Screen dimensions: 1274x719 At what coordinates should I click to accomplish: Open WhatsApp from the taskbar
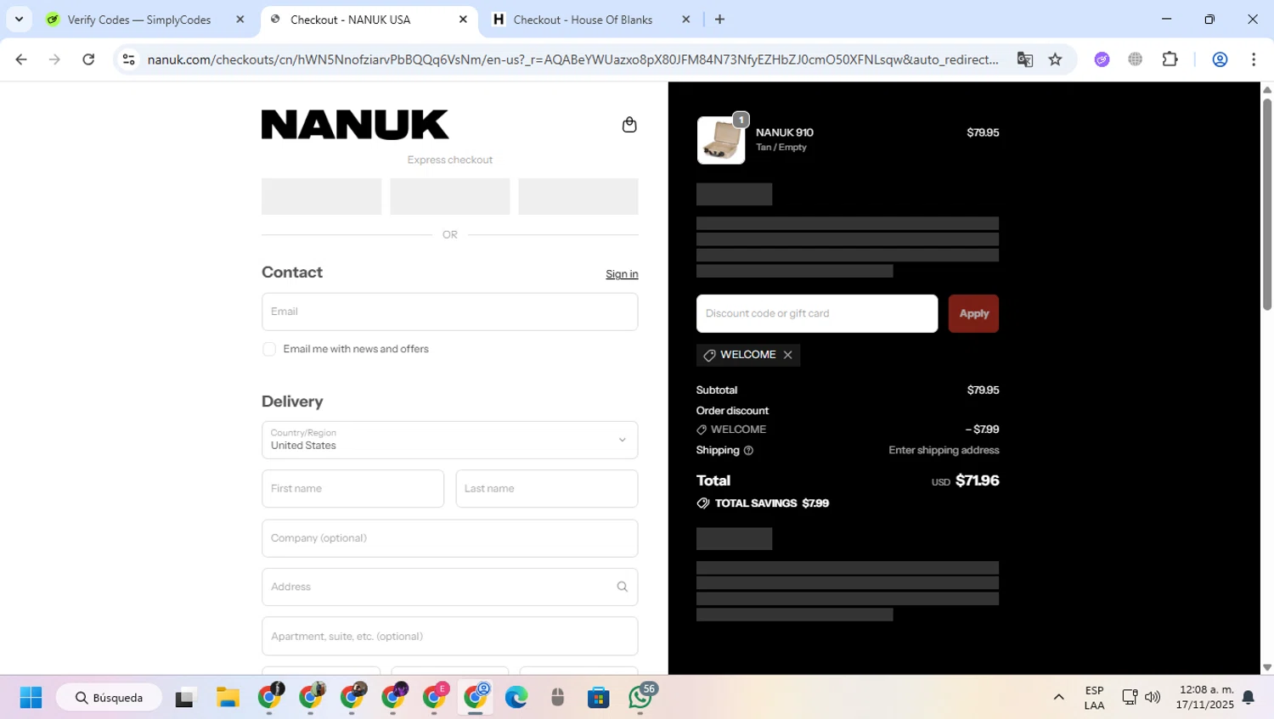pos(642,698)
